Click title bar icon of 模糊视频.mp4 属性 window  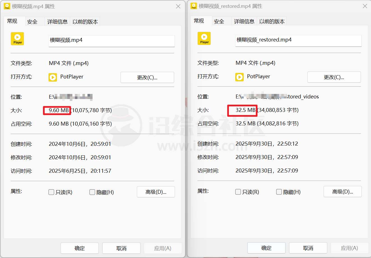click(x=7, y=6)
